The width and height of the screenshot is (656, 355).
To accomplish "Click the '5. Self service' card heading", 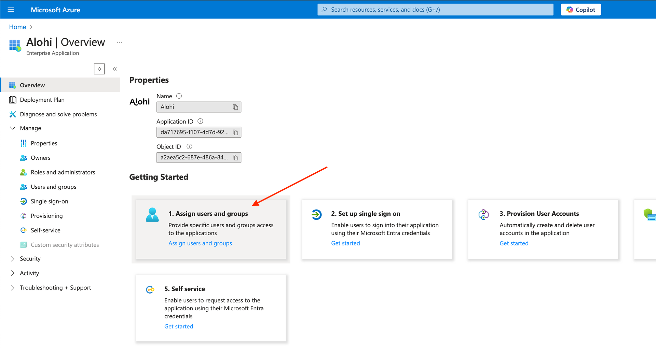I will pos(184,289).
